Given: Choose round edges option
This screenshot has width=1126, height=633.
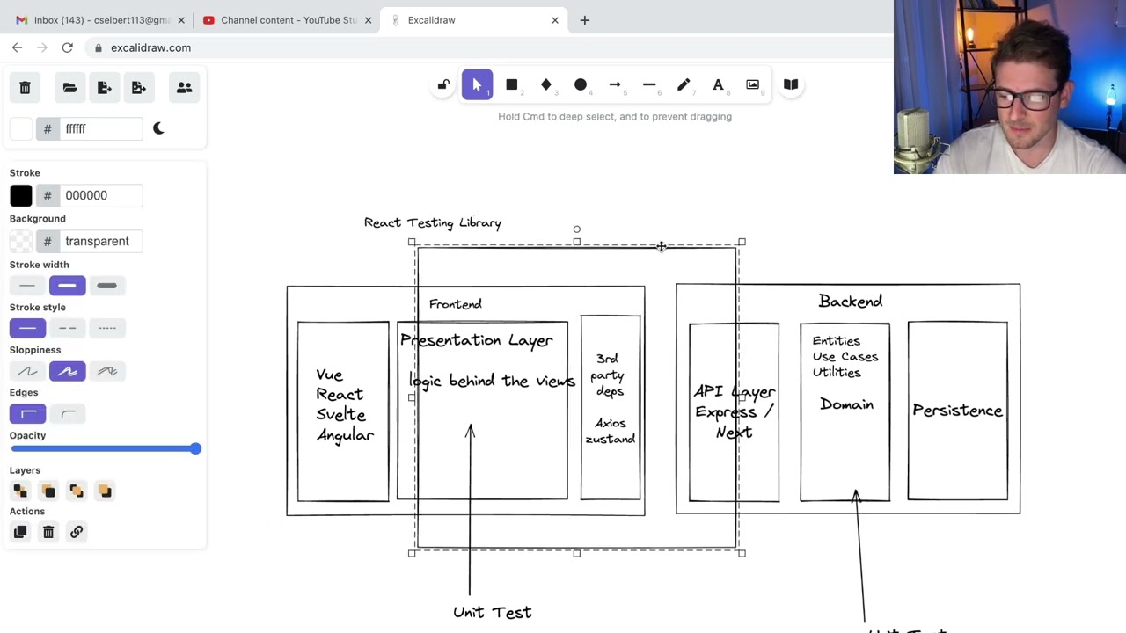Looking at the screenshot, I should 68,413.
